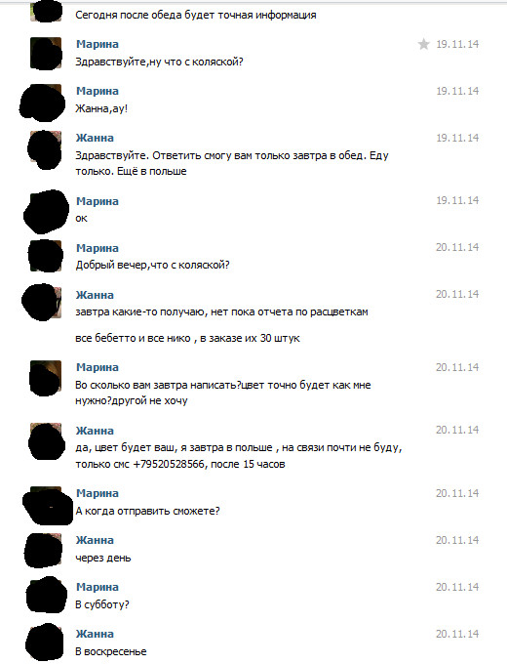Open Марина's name above "Во сколько вам завтра написать?"
The image size is (507, 664).
pyautogui.click(x=97, y=367)
